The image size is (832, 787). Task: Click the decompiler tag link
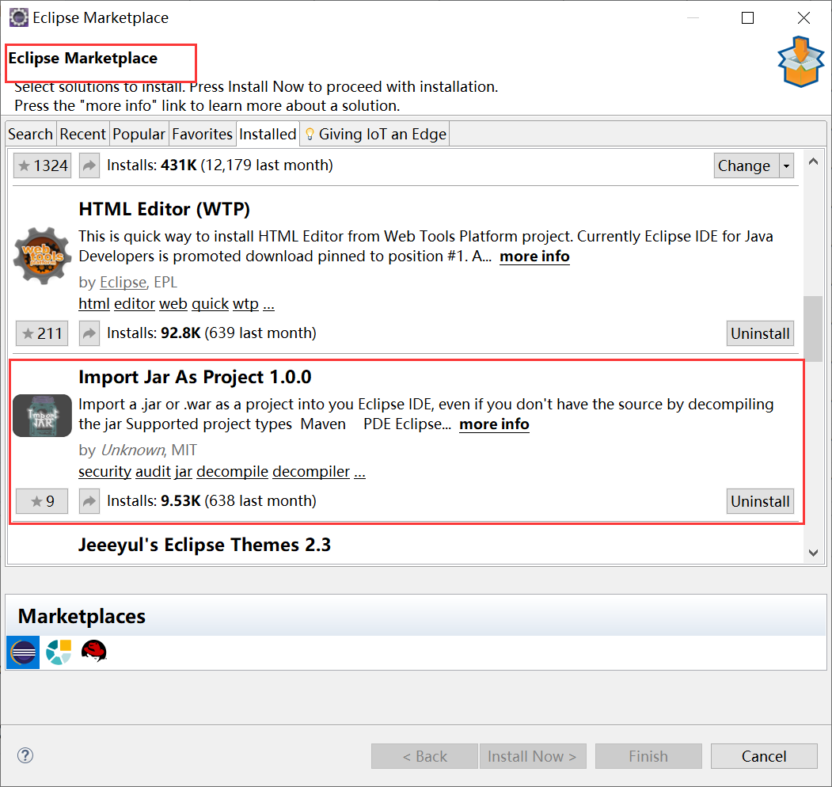(311, 471)
